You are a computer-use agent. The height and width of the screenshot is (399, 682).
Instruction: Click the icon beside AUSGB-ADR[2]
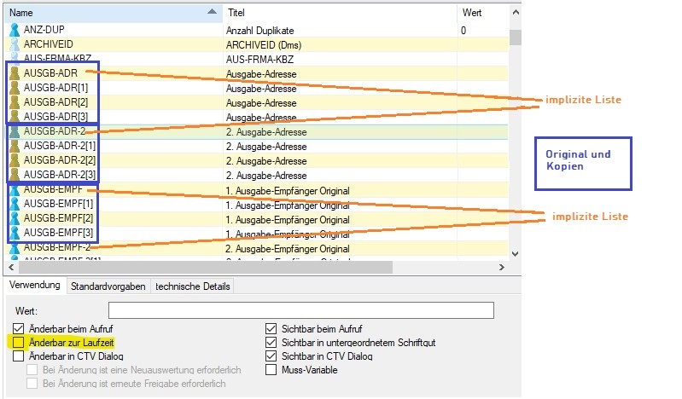point(14,102)
